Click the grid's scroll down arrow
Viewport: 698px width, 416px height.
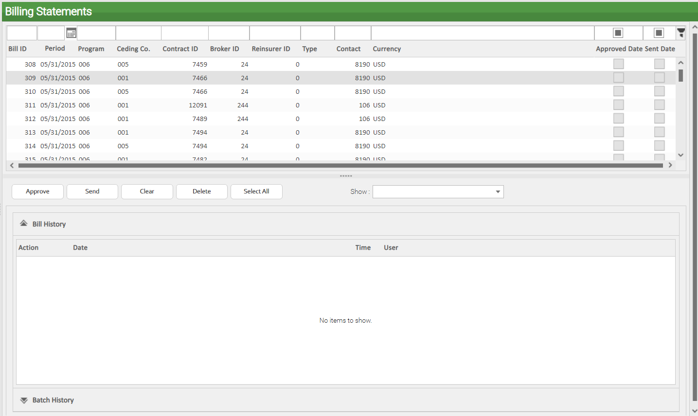[680, 155]
